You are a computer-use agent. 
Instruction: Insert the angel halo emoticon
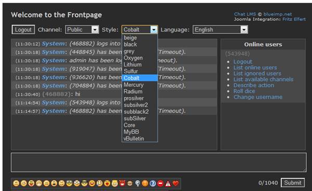pos(114,183)
